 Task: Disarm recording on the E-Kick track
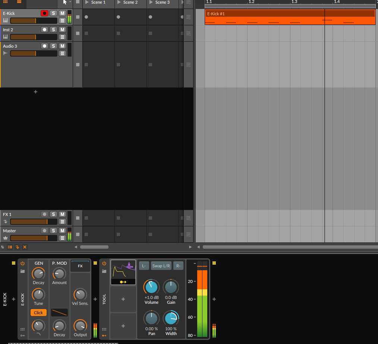(x=44, y=13)
